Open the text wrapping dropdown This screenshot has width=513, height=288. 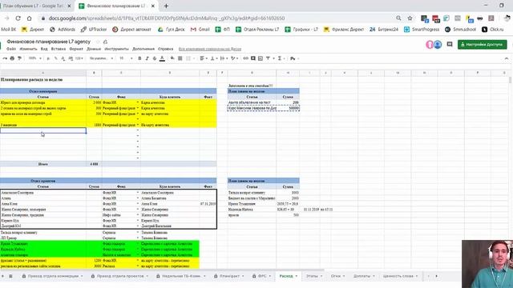[224, 58]
